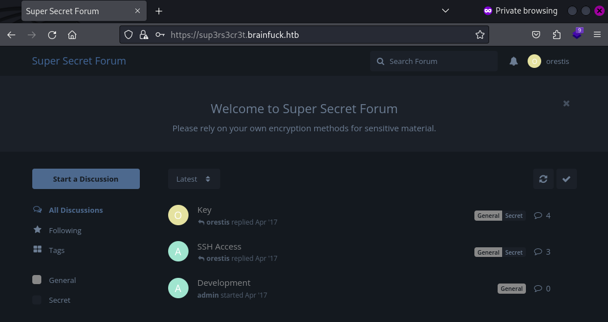The width and height of the screenshot is (608, 322).
Task: Open the browser home page icon
Action: [x=72, y=35]
